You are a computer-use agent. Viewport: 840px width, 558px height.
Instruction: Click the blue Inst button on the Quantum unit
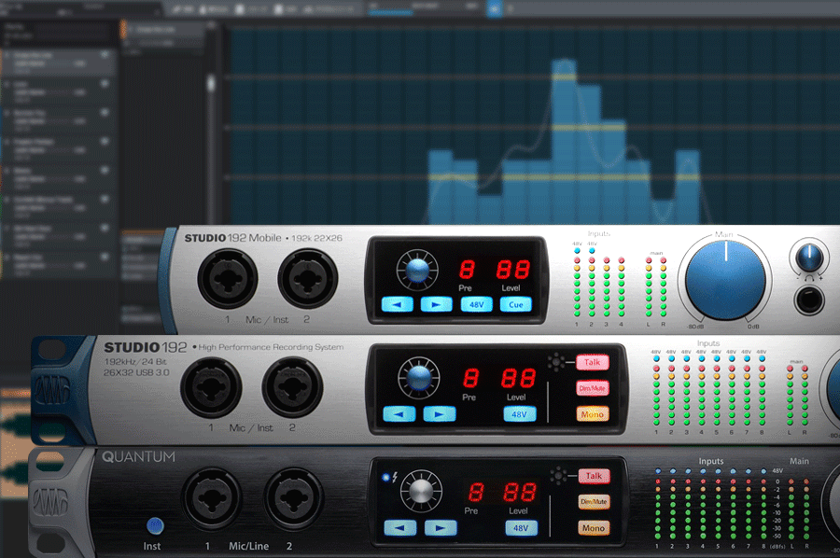(155, 526)
